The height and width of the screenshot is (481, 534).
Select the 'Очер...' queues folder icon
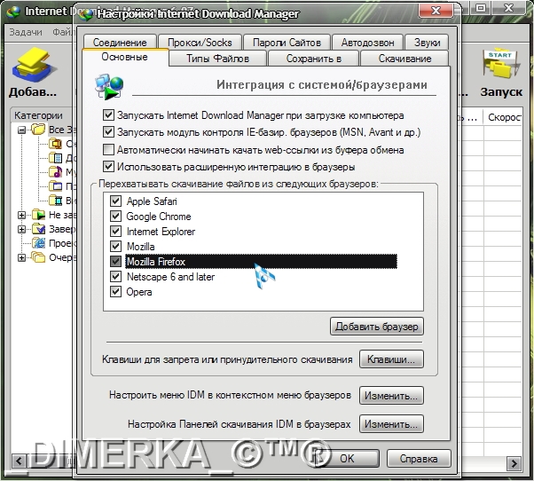37,257
